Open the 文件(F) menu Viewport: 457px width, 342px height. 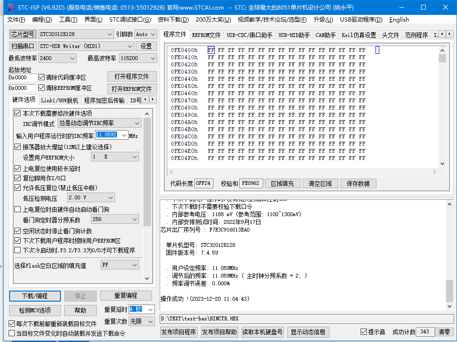(x=16, y=20)
